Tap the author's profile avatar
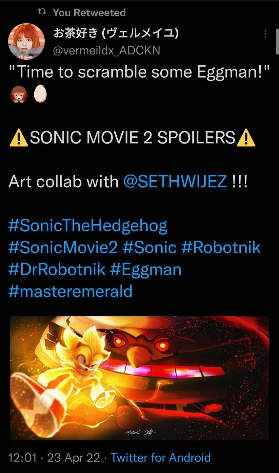Screen dimensions: 279x473 pos(26,41)
